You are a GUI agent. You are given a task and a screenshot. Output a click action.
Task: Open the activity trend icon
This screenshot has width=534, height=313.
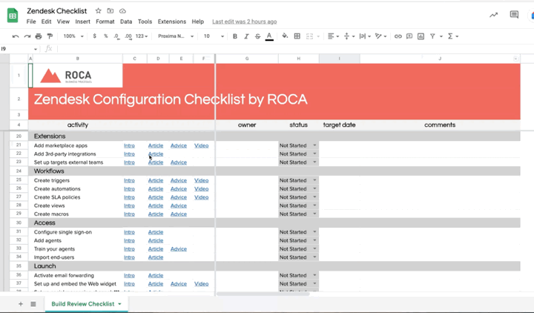pyautogui.click(x=493, y=15)
